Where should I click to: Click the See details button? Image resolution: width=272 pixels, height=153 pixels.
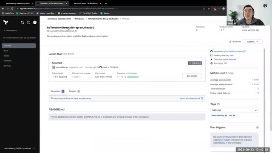click(192, 76)
